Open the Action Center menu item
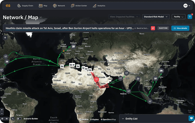 tap(79, 6)
